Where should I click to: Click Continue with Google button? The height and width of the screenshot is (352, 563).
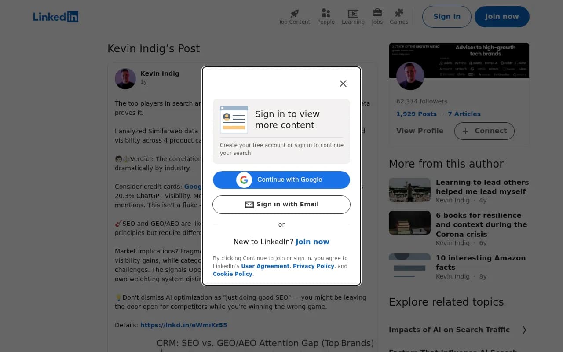(281, 180)
